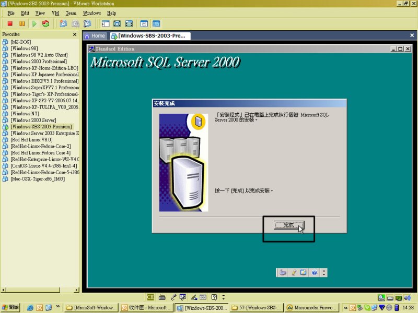Open the Help menu
The image size is (418, 313).
point(111,13)
